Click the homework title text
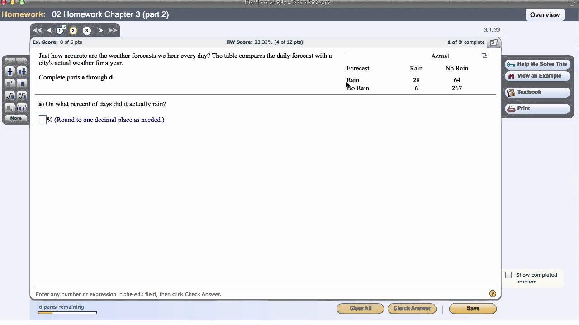This screenshot has height=325, width=579. [x=110, y=14]
